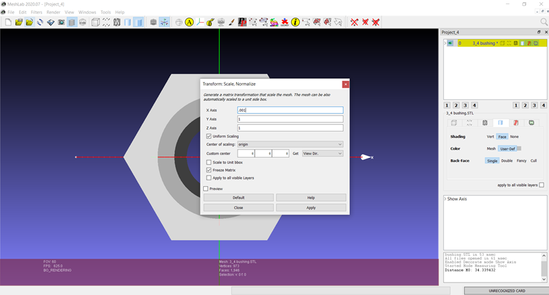
Task: Click the Default button
Action: tap(238, 198)
